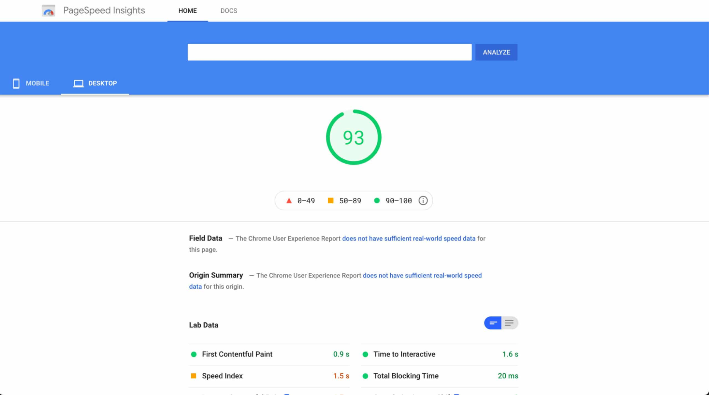This screenshot has height=395, width=709.
Task: Click the orange square beside Speed Index
Action: pos(194,376)
